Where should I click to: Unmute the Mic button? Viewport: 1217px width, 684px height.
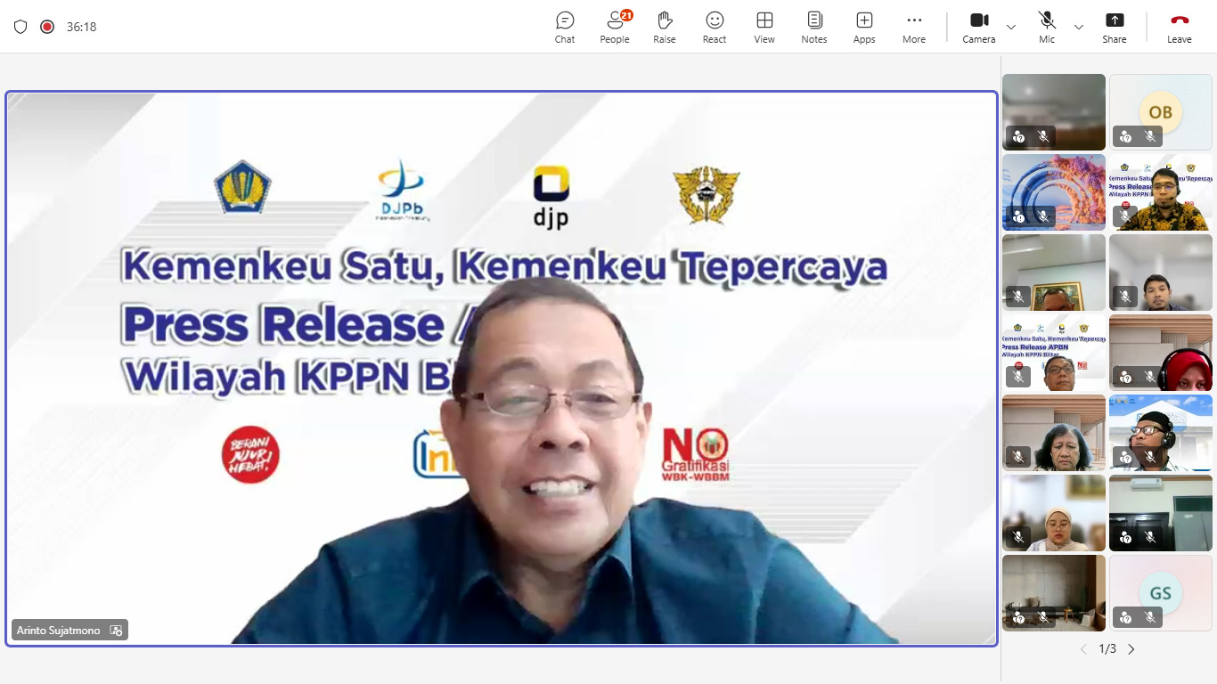[1047, 27]
